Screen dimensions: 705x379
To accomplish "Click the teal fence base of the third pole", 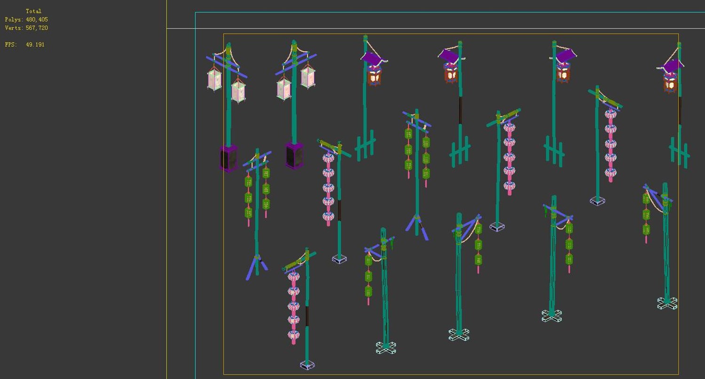I will coord(366,146).
